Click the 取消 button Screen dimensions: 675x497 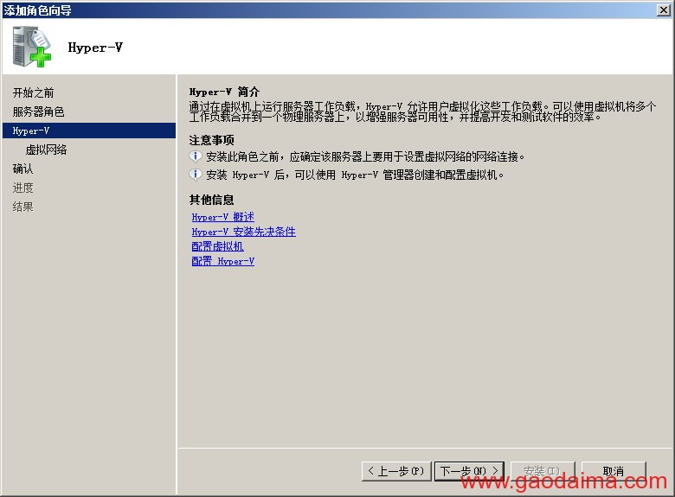614,471
